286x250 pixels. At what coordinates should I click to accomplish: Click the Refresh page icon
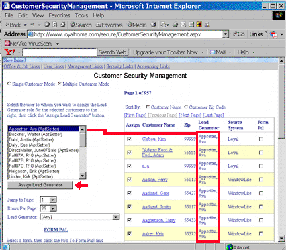pyautogui.click(x=55, y=25)
